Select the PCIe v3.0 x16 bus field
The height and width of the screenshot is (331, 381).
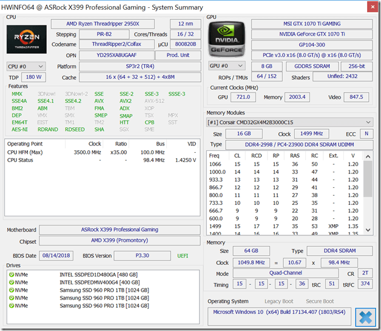(x=312, y=55)
